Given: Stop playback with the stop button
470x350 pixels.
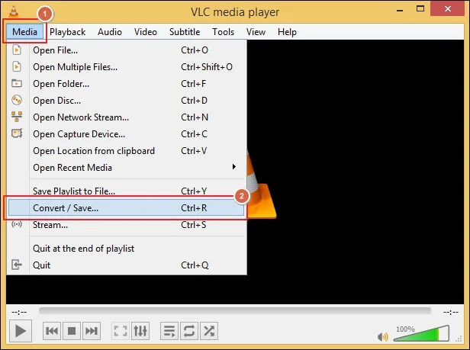Looking at the screenshot, I should 72,331.
